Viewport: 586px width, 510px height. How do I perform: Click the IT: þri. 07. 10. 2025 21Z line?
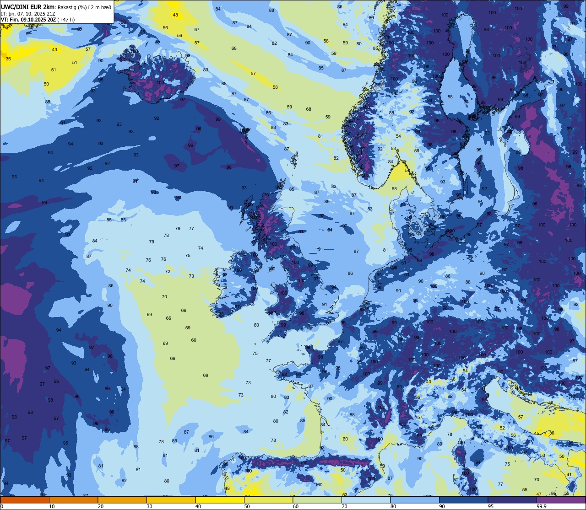click(x=28, y=14)
